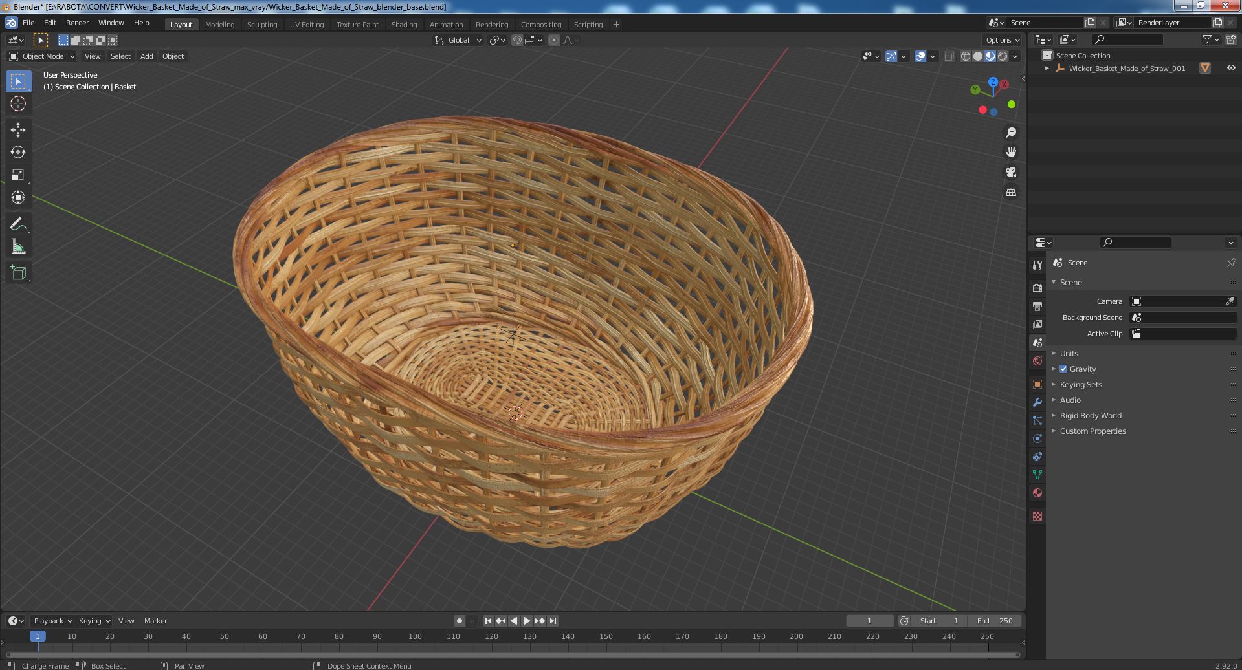Open the Output properties tab
Screen dimensions: 1242x670
coord(1037,306)
